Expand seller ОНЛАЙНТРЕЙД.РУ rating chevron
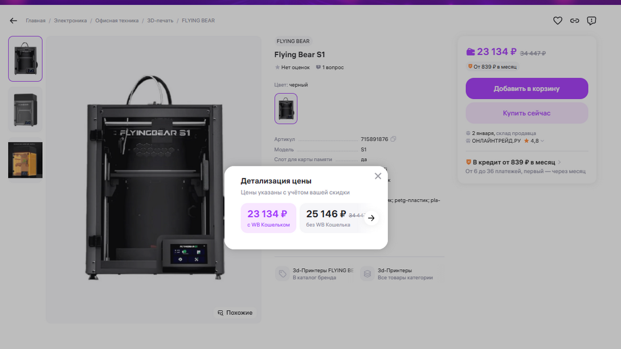This screenshot has width=621, height=349. [x=542, y=141]
